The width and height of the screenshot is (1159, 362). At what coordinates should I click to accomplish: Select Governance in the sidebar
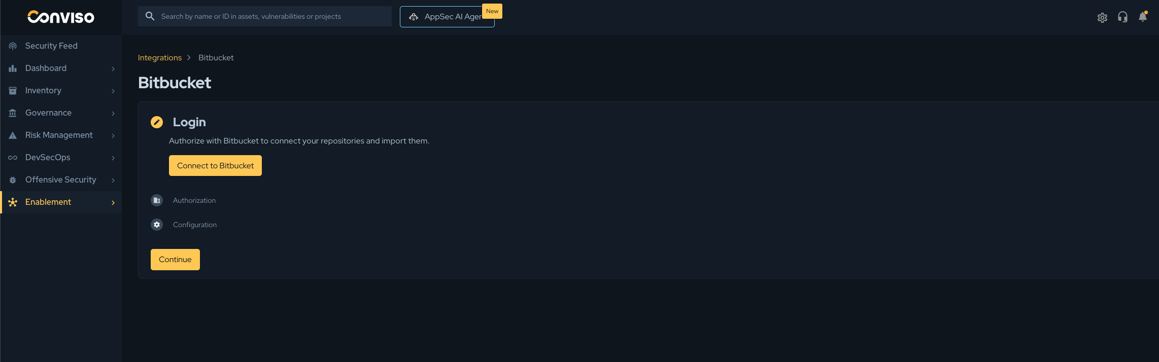point(61,113)
